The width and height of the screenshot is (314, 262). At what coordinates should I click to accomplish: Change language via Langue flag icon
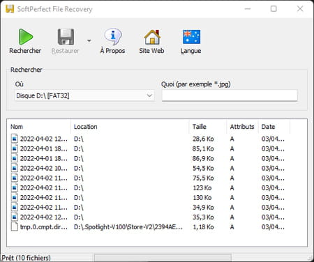(x=191, y=37)
